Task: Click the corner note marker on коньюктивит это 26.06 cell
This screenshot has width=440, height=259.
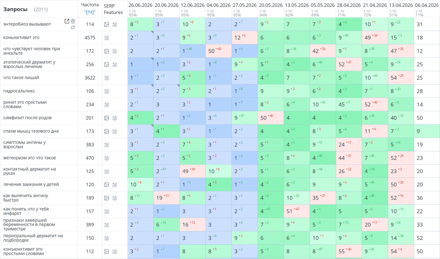Action: 152,32
